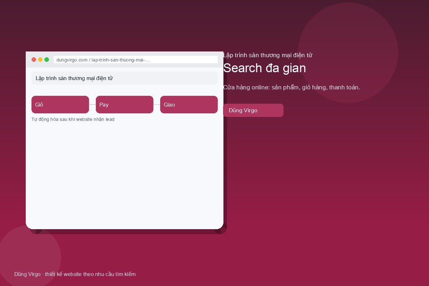Click the Dũng Virgo button
The image size is (429, 286).
(x=253, y=110)
